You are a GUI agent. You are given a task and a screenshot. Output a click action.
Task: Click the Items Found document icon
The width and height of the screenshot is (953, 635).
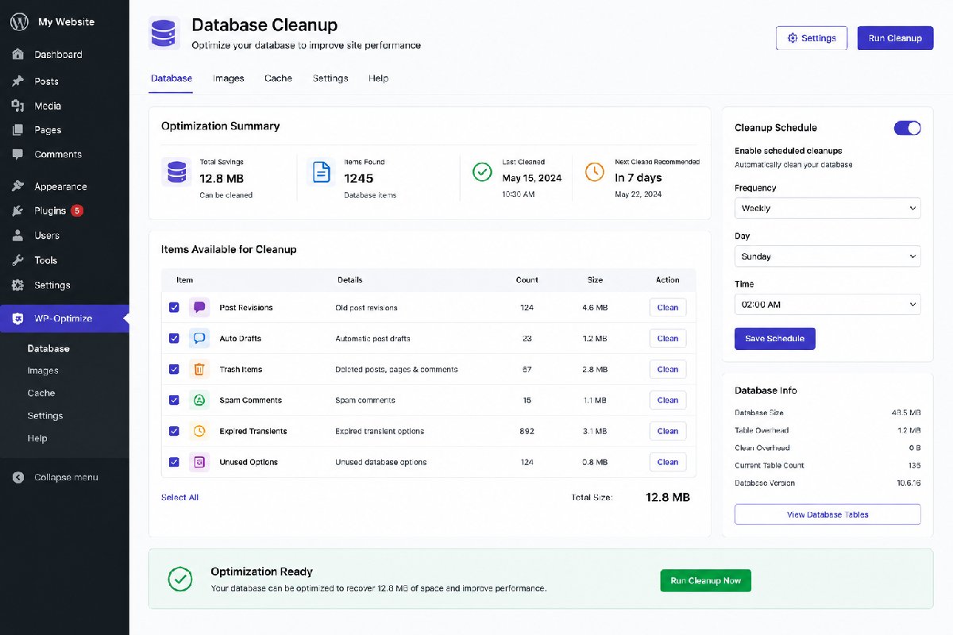coord(321,171)
